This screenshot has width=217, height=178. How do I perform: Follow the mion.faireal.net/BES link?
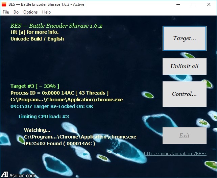pos(175,154)
